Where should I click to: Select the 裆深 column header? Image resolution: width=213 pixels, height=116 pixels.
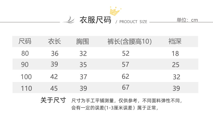click(x=175, y=42)
